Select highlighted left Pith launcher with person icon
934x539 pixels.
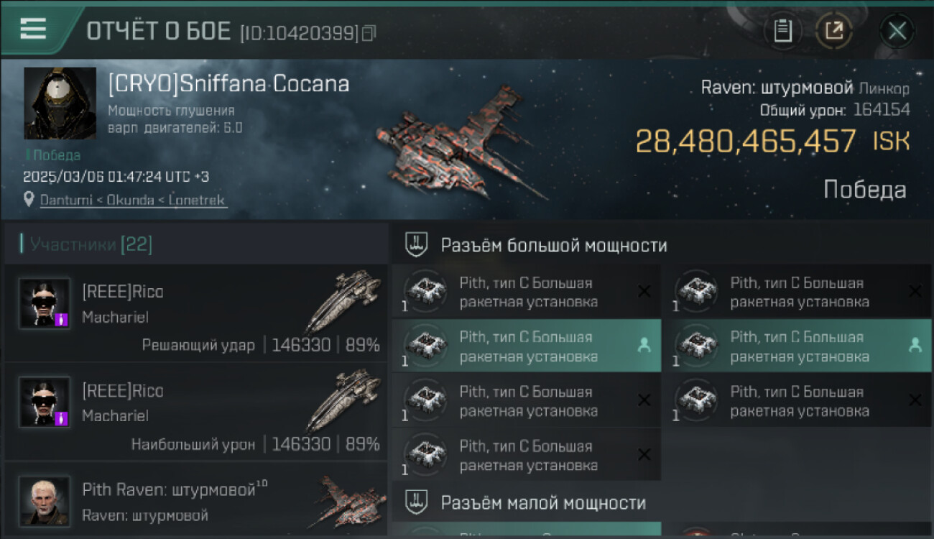[x=526, y=346]
